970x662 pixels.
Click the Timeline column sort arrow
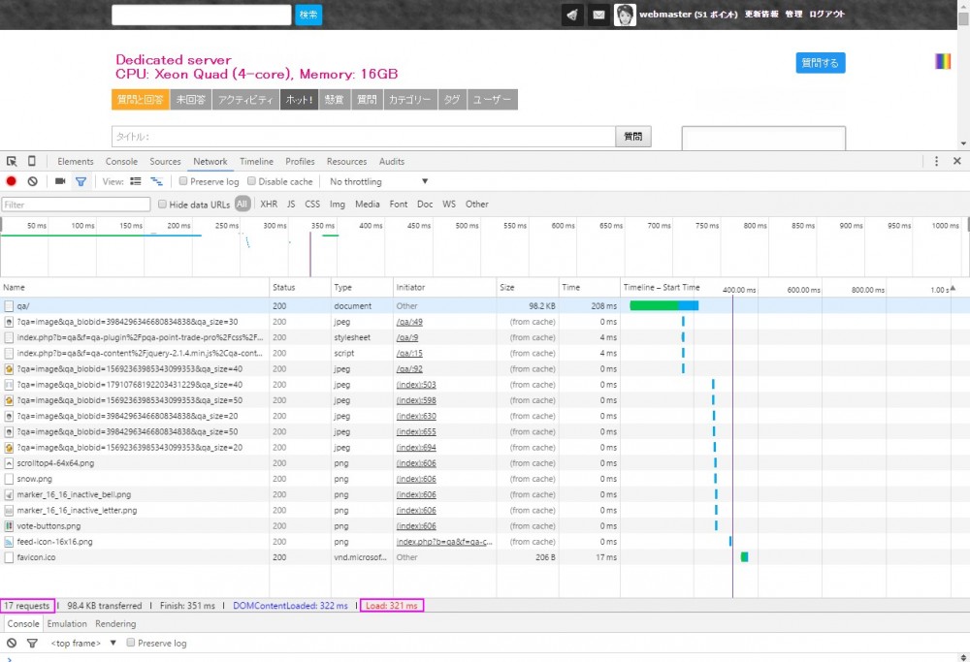tap(953, 288)
